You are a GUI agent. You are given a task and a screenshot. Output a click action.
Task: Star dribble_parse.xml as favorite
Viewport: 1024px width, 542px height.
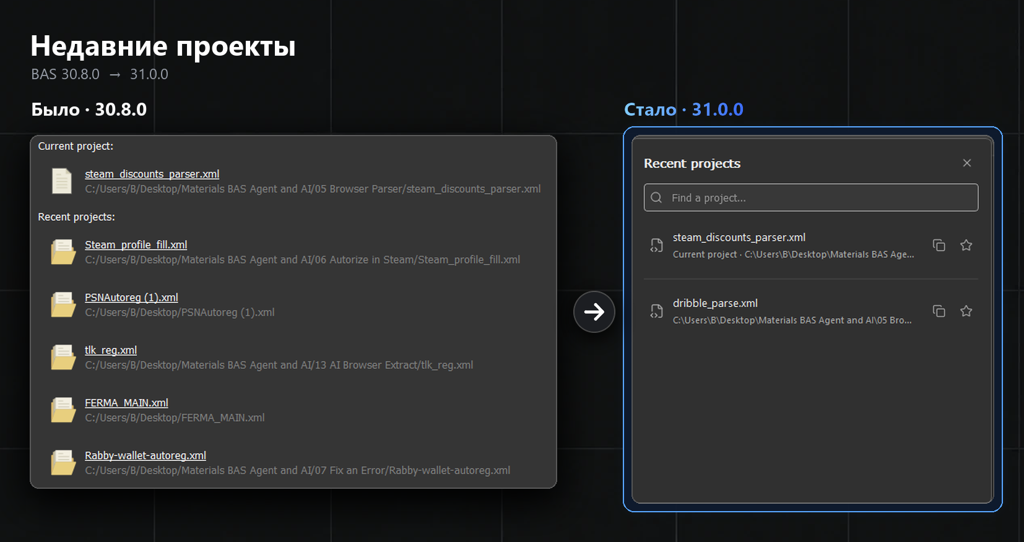(x=966, y=311)
